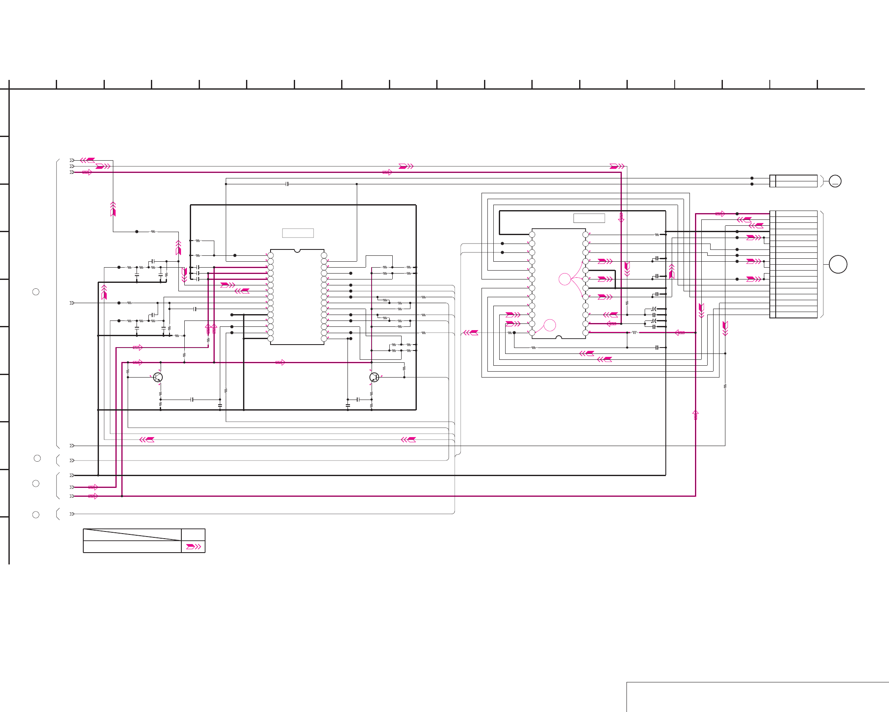Screen dimensions: 889x712
Task: Click the large circle right of the tall connector
Action: click(838, 264)
